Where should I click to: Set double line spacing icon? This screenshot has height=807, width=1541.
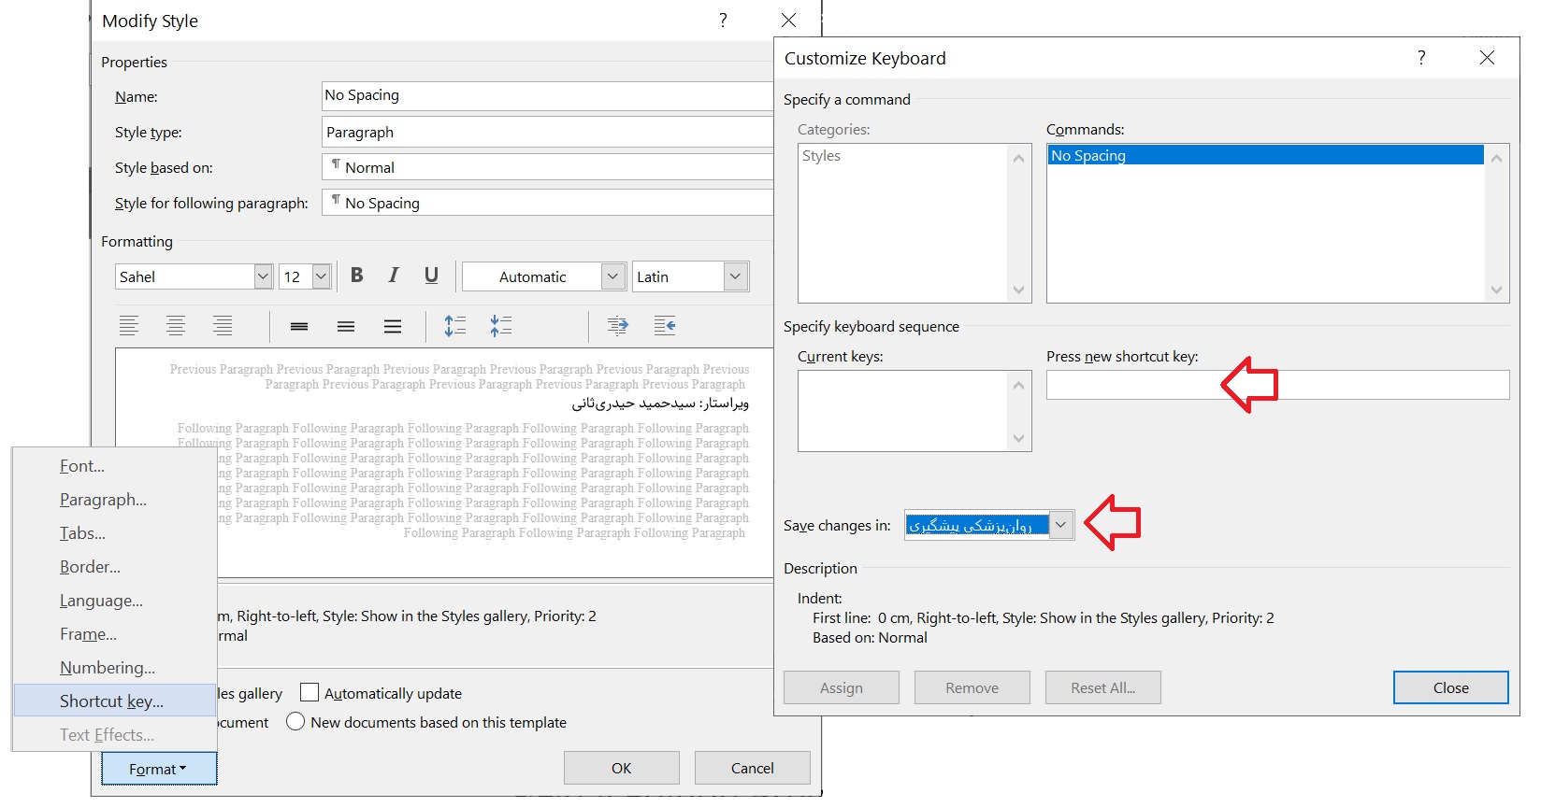click(393, 326)
